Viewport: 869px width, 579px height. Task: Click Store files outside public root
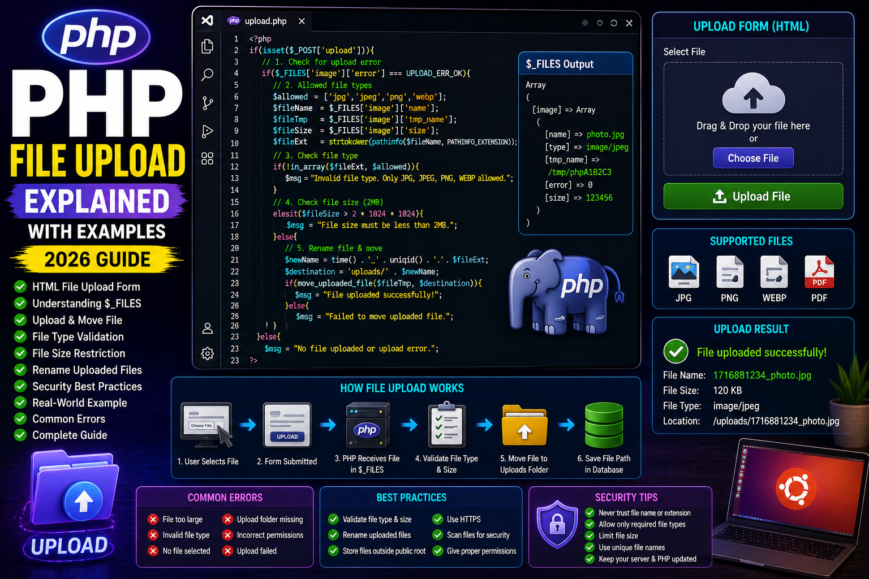click(377, 551)
